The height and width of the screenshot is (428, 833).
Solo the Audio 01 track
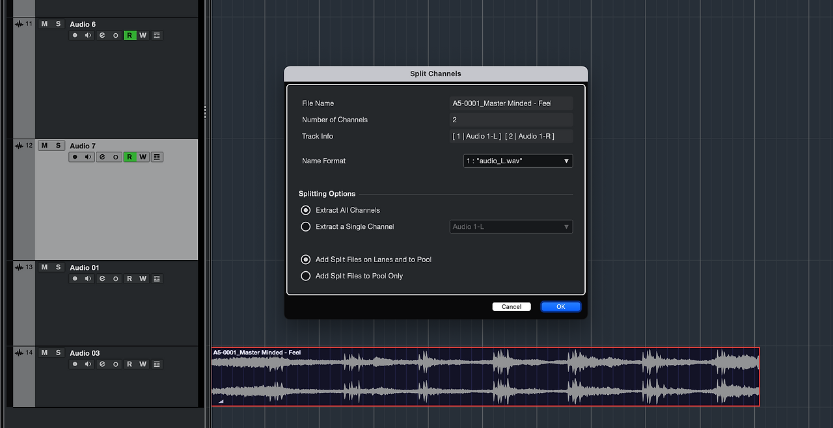click(x=58, y=267)
